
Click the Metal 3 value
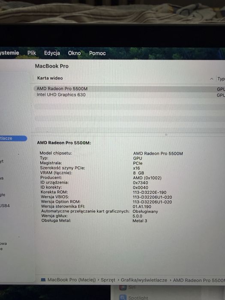140,221
